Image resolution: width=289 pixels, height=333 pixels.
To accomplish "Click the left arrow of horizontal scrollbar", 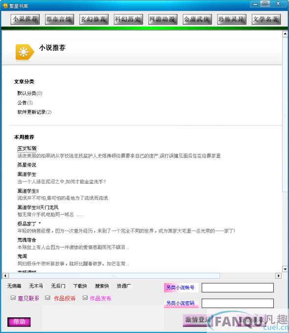I will pyautogui.click(x=5, y=276).
